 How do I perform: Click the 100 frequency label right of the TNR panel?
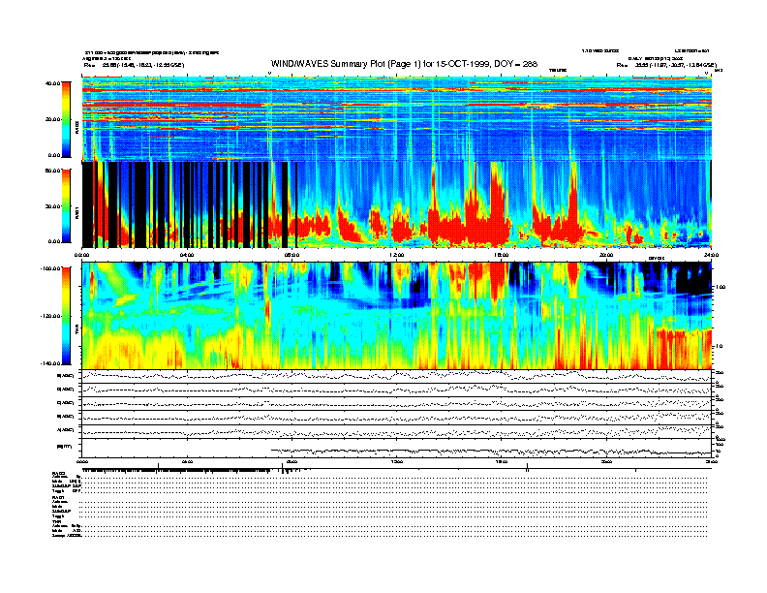[721, 287]
